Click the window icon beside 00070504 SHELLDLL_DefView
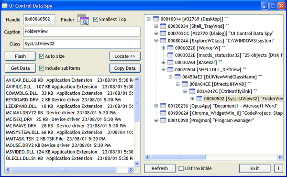This screenshot has width=287, height=177. click(x=170, y=69)
